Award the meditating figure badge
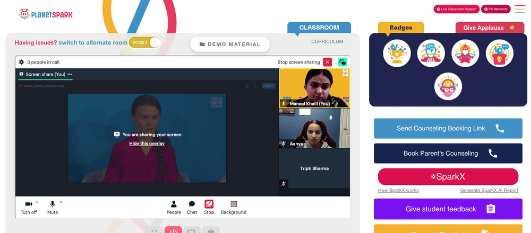This screenshot has height=233, width=531. [x=465, y=53]
